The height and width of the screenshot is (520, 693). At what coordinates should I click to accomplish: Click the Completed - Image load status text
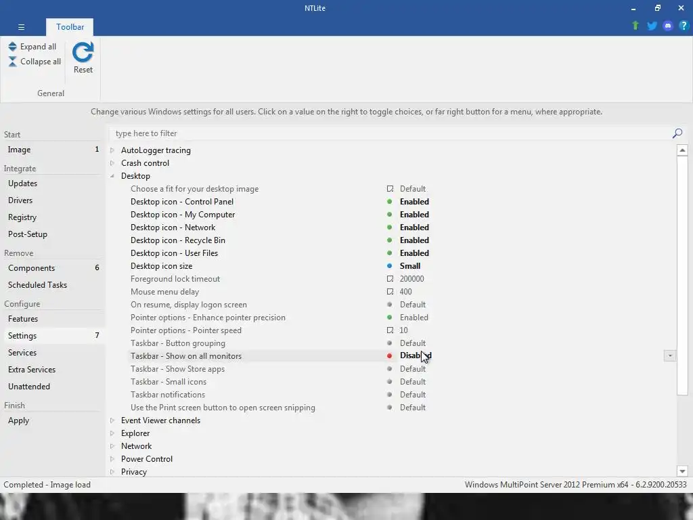coord(47,485)
